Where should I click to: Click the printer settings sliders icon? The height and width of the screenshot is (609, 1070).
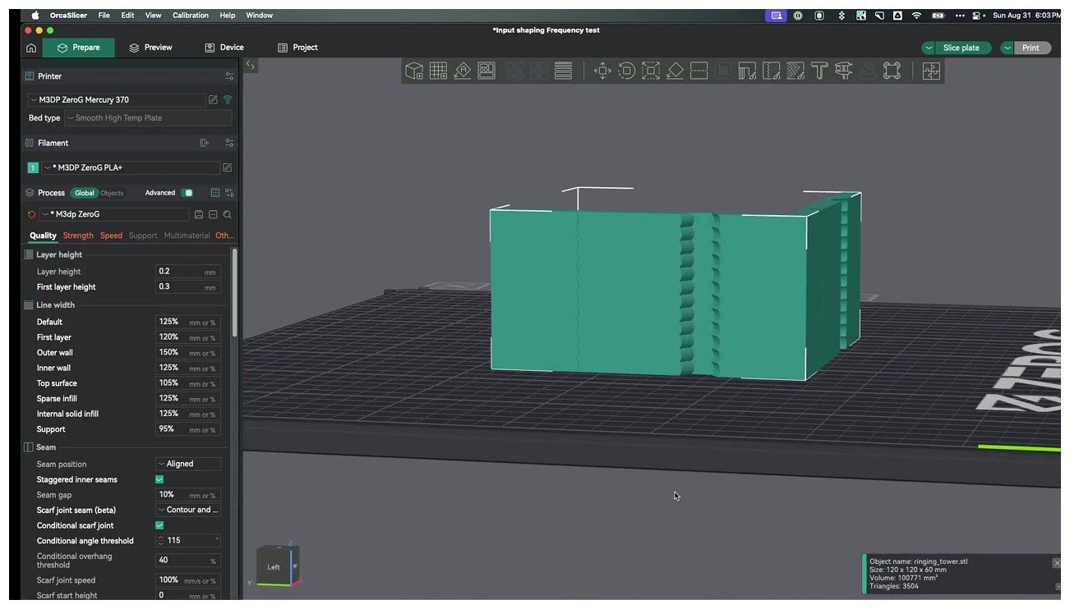click(x=229, y=76)
